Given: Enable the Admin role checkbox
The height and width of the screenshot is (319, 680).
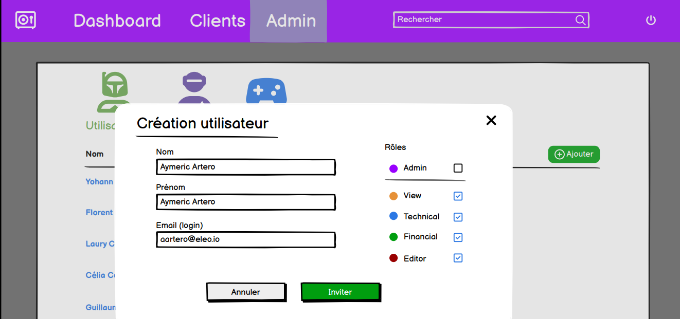Looking at the screenshot, I should 458,168.
